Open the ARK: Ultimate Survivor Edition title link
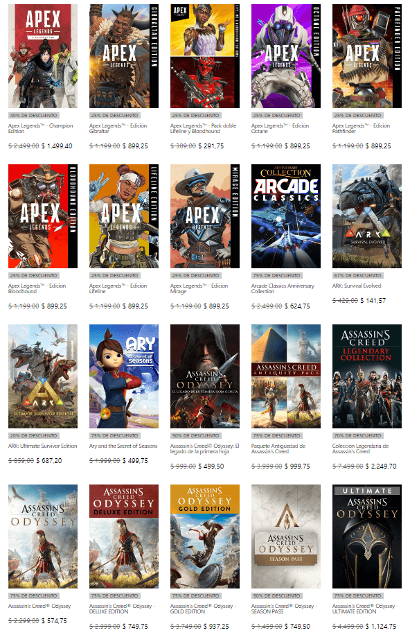Image resolution: width=419 pixels, height=637 pixels. [x=43, y=446]
